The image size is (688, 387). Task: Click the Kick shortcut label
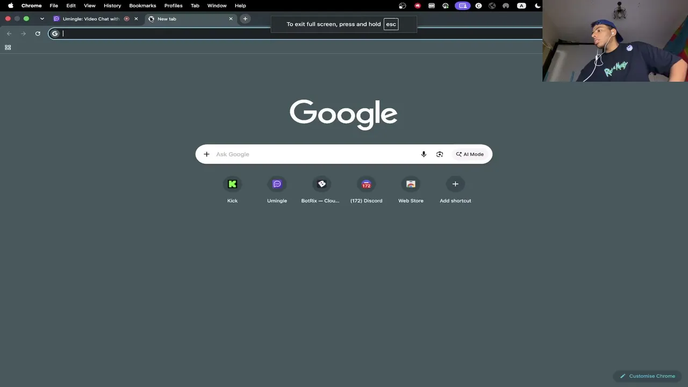(x=232, y=201)
